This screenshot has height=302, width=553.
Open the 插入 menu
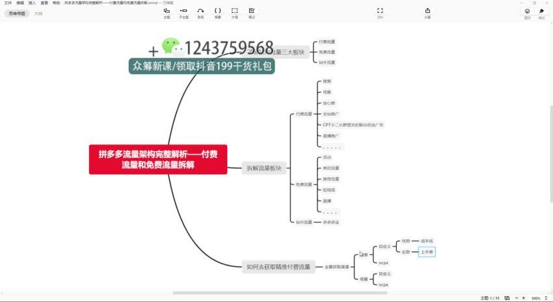click(32, 3)
